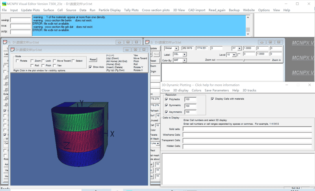
Task: Toggle the Show Axis checkbox
Action: (x=91, y=67)
